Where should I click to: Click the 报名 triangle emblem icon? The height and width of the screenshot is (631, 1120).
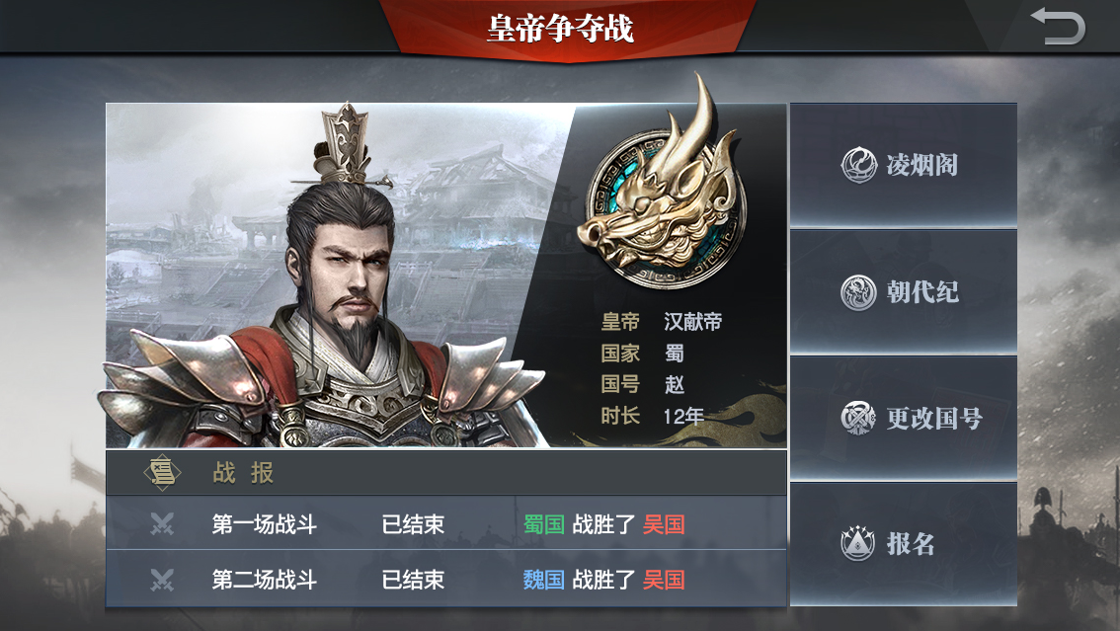click(x=858, y=544)
